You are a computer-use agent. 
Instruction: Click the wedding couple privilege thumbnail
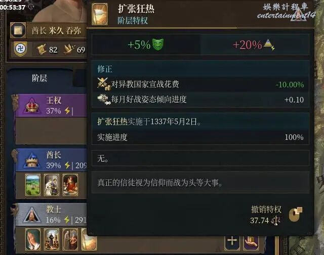pyautogui.click(x=52, y=185)
